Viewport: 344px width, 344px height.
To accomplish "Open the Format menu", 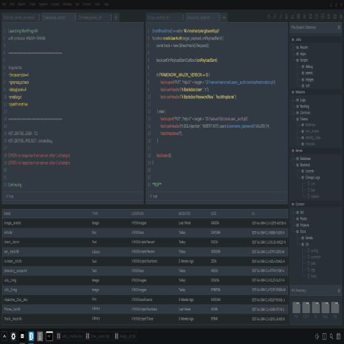I will [87, 4].
